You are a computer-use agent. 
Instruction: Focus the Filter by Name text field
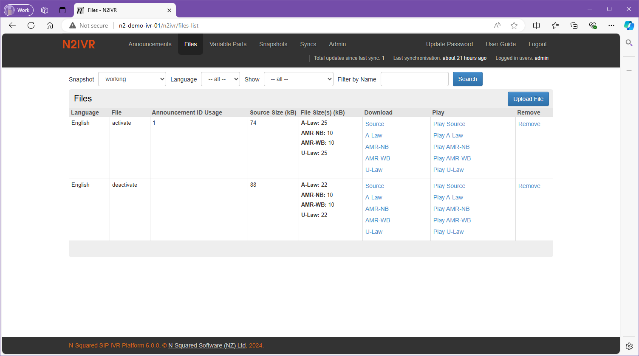pos(414,79)
